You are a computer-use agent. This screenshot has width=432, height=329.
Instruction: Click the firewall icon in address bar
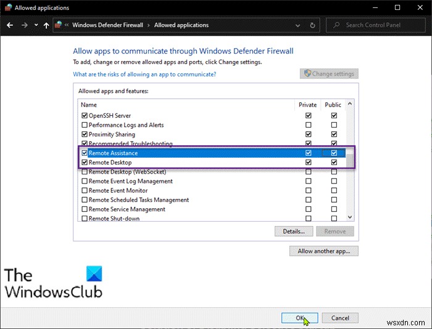pyautogui.click(x=58, y=25)
